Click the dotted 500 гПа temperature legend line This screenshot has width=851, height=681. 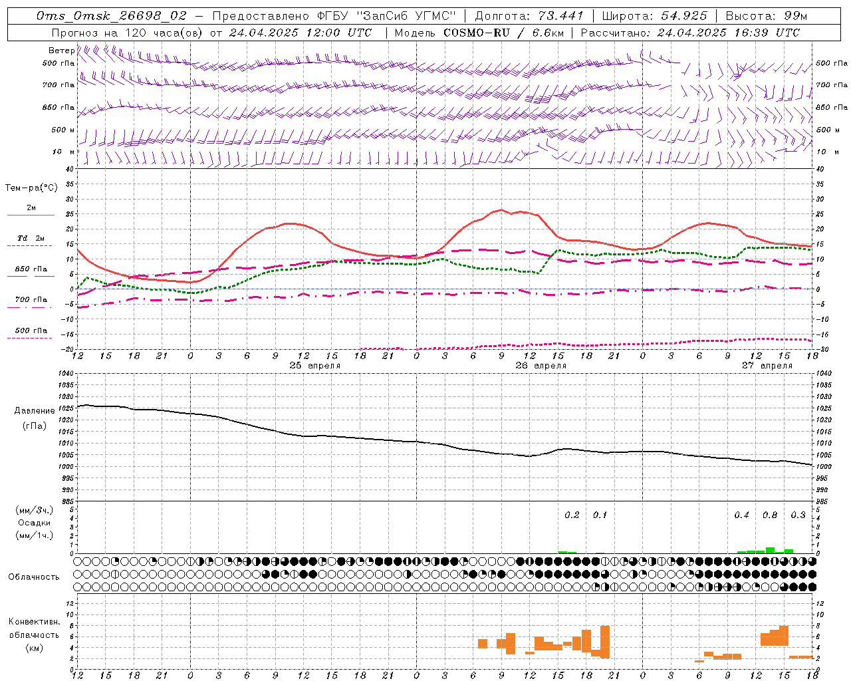click(30, 338)
